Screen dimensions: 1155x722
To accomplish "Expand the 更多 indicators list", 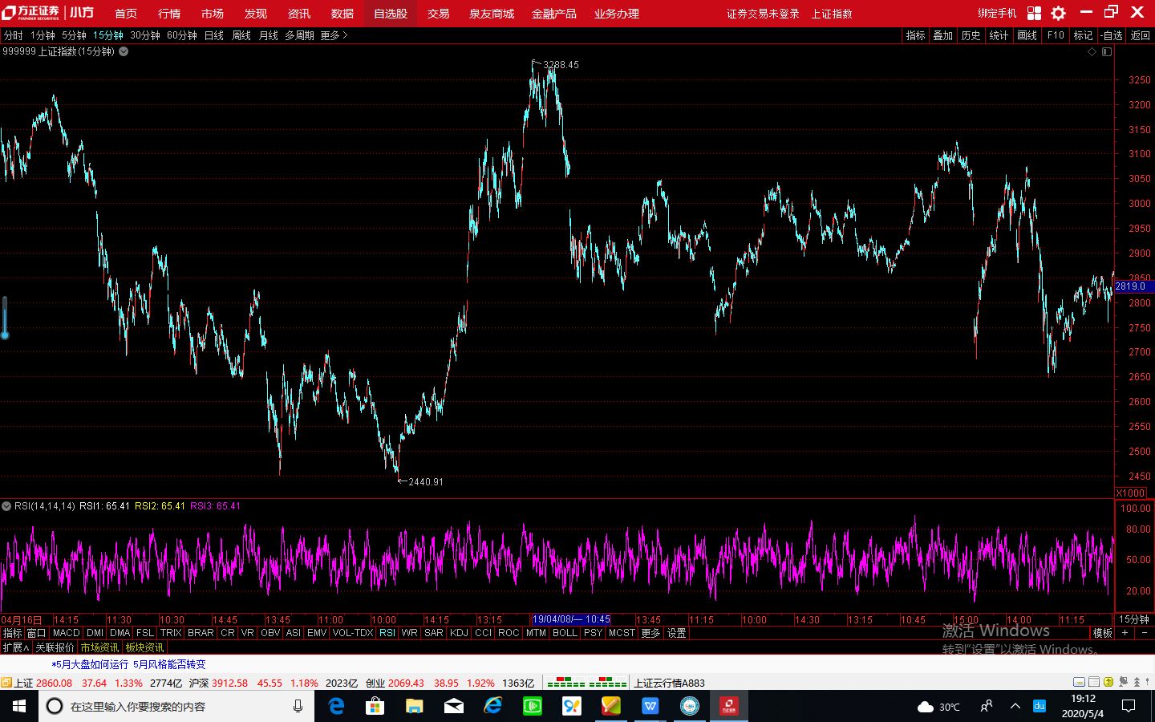I will (x=650, y=633).
